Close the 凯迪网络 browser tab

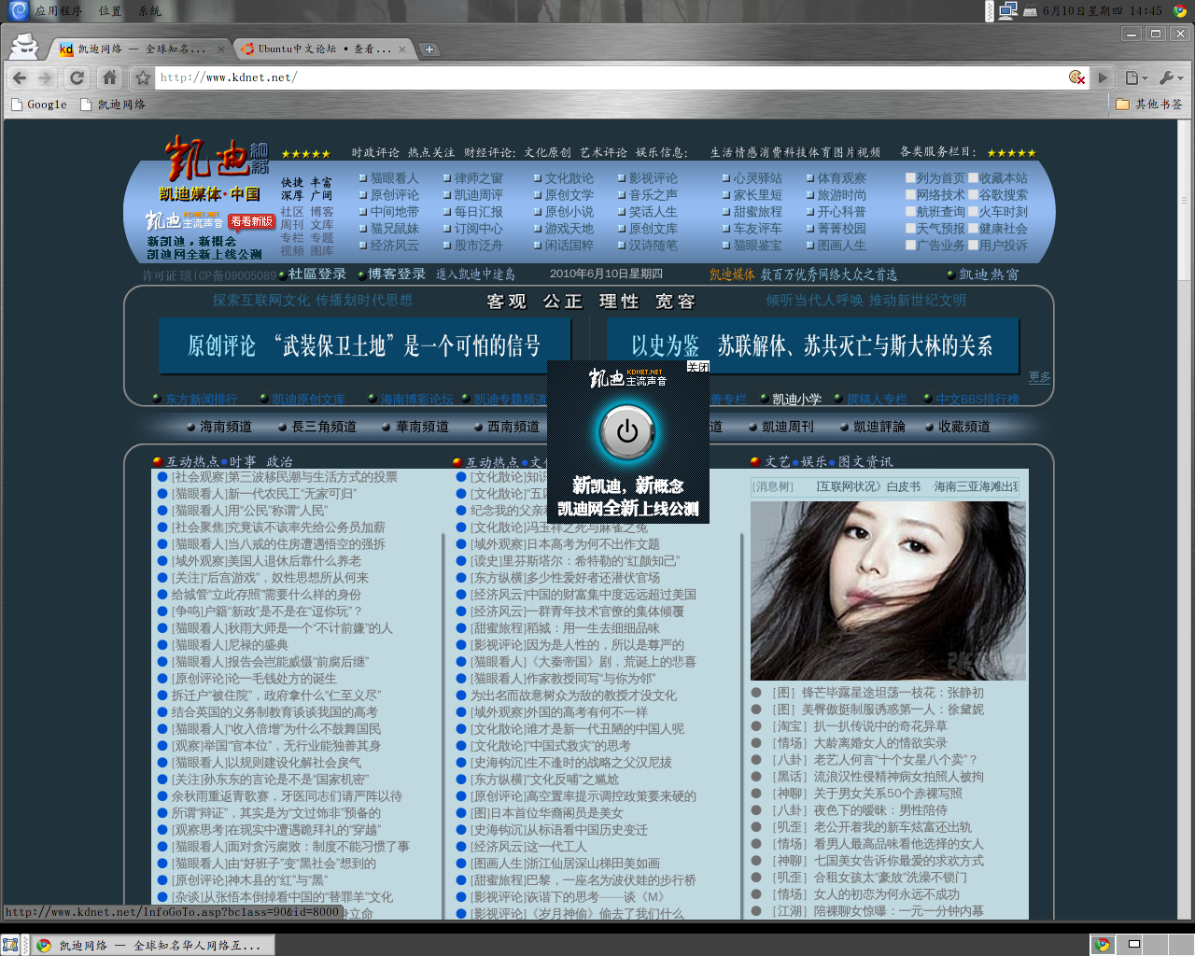point(221,49)
